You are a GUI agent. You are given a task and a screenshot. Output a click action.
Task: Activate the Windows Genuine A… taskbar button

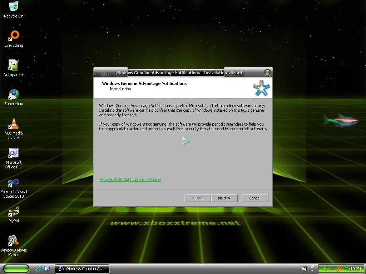pyautogui.click(x=82, y=269)
